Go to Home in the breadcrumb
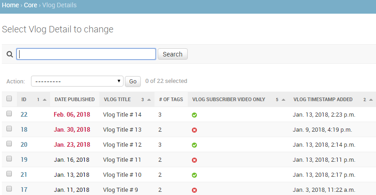Viewport: 376px width, 195px height. click(x=10, y=5)
